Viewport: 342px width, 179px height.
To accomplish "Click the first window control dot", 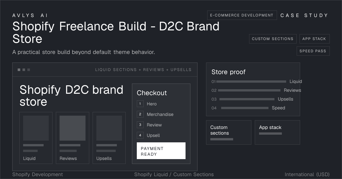I will coord(19,70).
